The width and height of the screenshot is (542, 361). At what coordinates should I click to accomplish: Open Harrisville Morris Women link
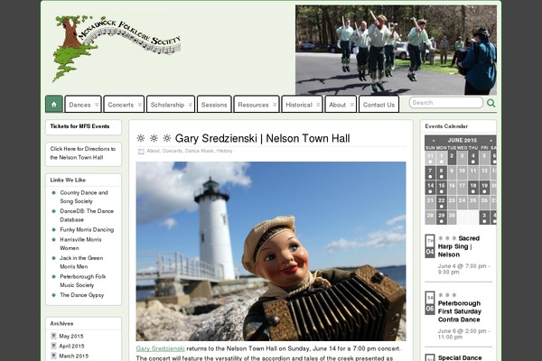click(81, 244)
